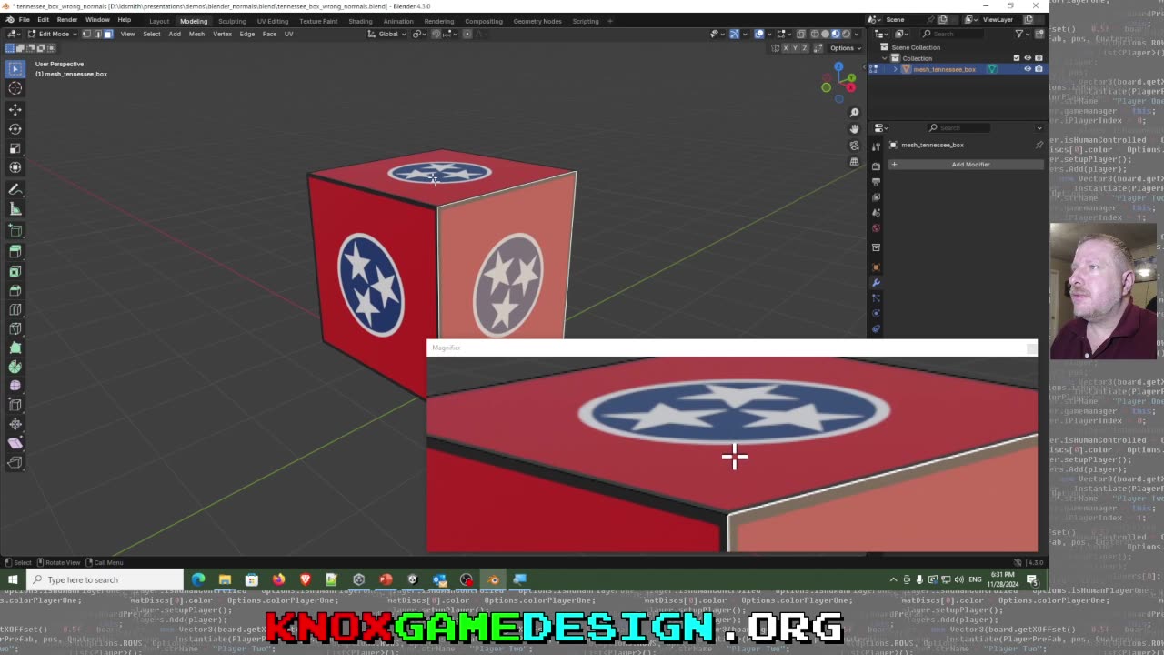Collapse the Collection tree item

coord(884,58)
